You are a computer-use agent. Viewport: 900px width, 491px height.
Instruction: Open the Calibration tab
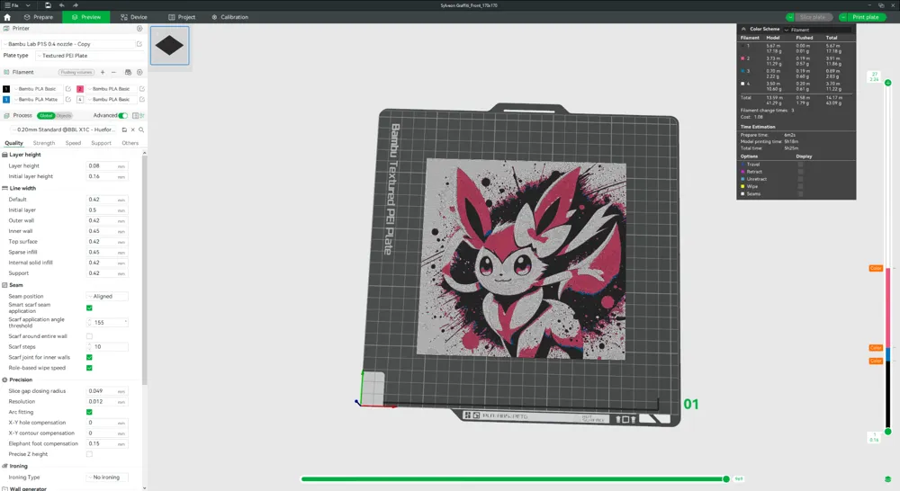tap(229, 17)
